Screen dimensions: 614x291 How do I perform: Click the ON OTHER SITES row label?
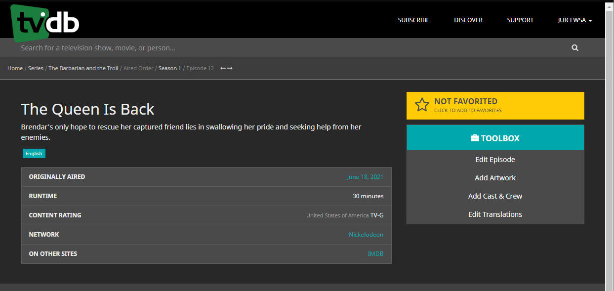pyautogui.click(x=53, y=254)
